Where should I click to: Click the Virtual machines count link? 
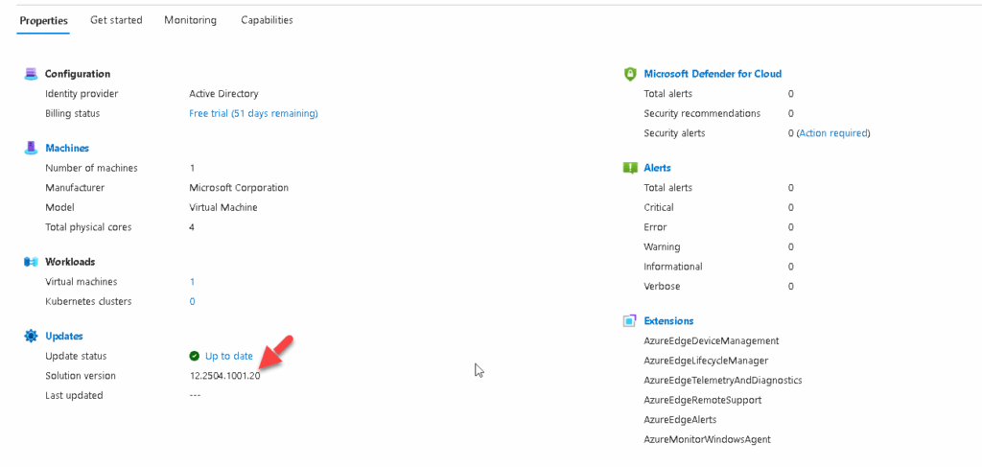[x=192, y=282]
